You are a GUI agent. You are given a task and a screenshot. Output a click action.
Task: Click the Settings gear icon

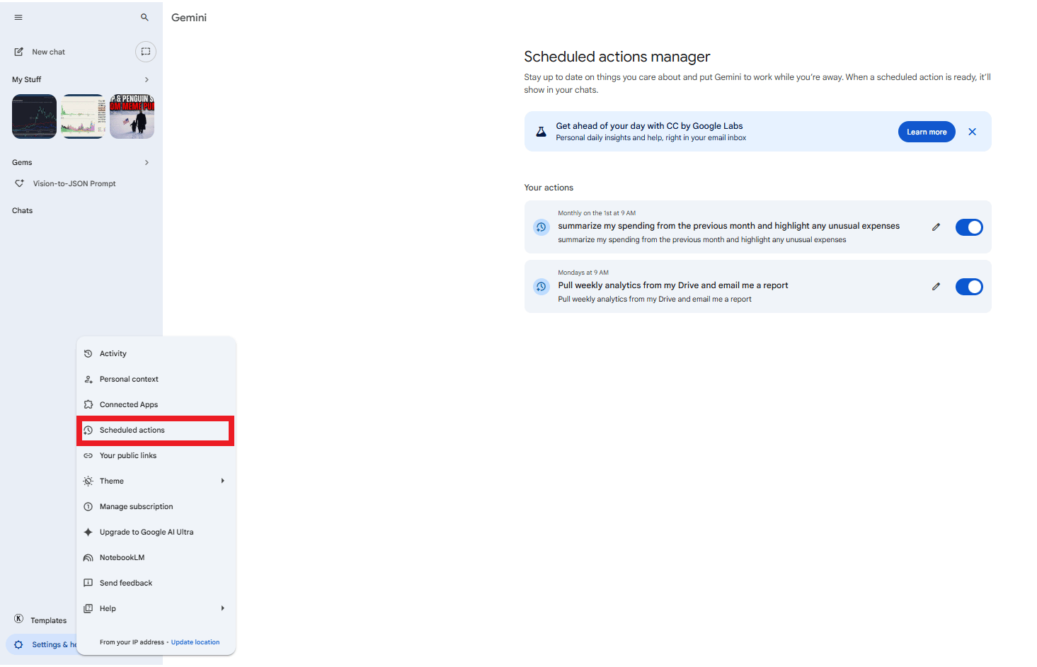(x=18, y=644)
